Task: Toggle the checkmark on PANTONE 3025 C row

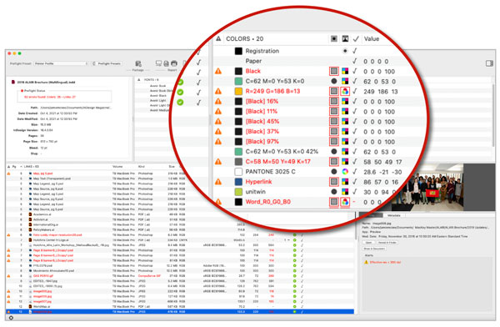Action: point(355,172)
